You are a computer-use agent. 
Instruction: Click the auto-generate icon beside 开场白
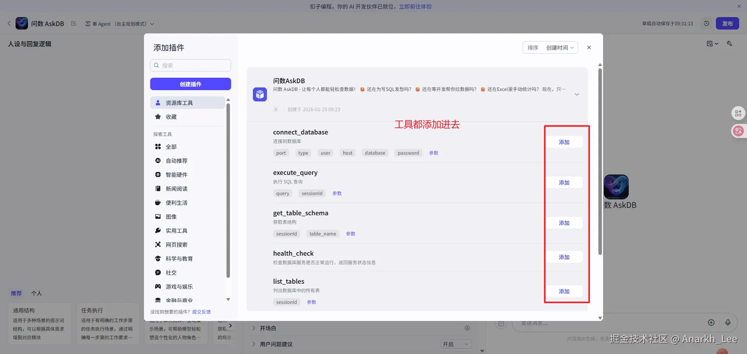[x=467, y=328]
